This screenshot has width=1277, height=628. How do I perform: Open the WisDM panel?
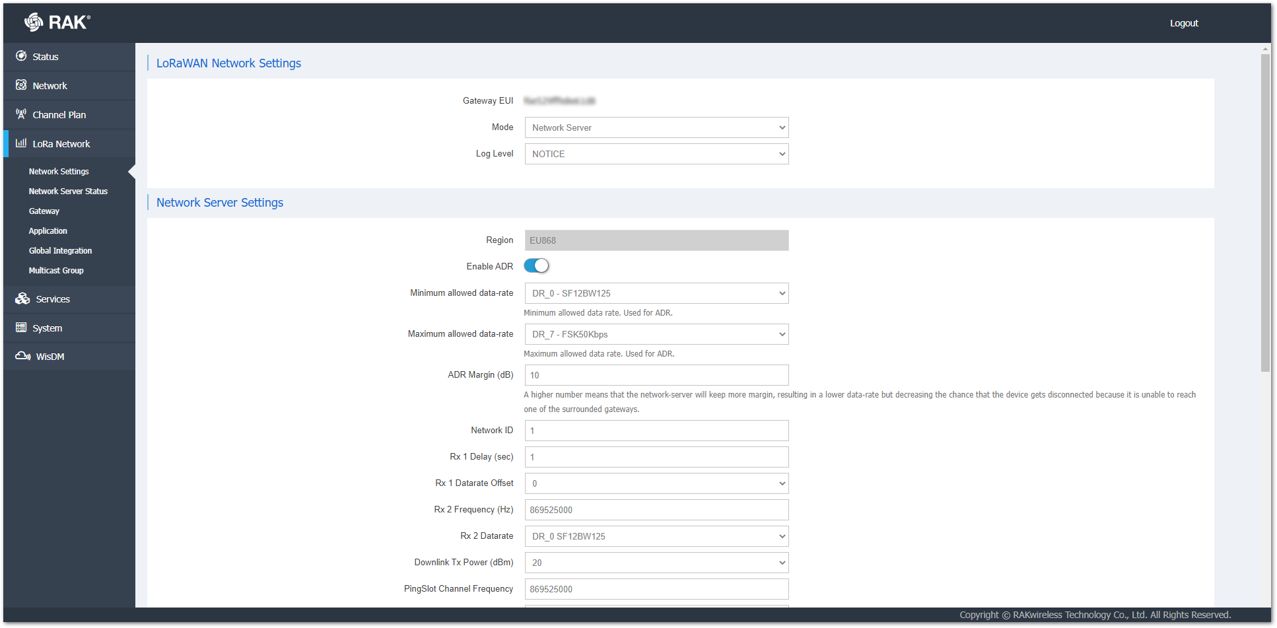[x=50, y=356]
